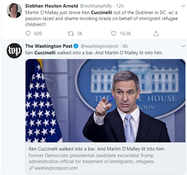The image size is (187, 175).
Task: Open the @siobhanphilly handle link
Action: tap(96, 6)
